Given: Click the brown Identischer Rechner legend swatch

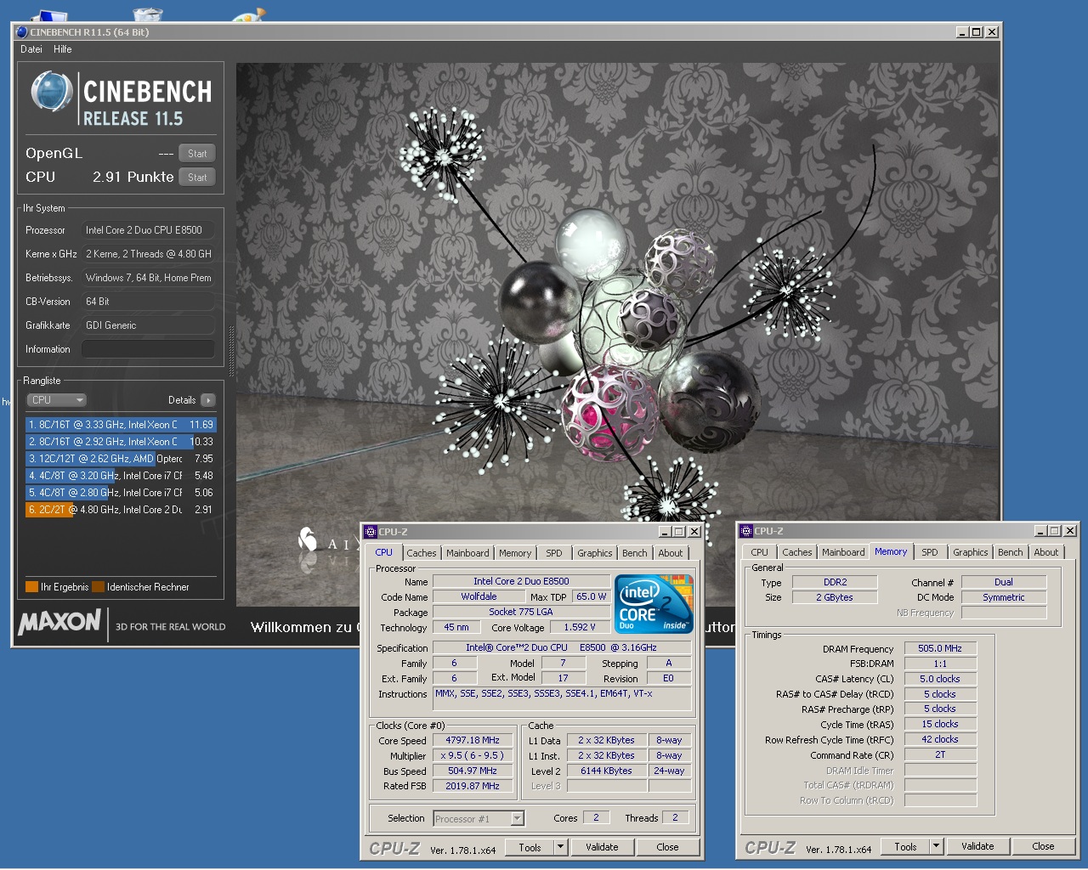Looking at the screenshot, I should click(x=98, y=587).
